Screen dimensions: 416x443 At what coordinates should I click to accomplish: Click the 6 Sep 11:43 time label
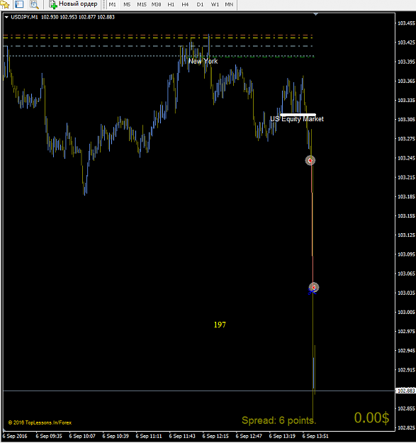click(x=182, y=436)
